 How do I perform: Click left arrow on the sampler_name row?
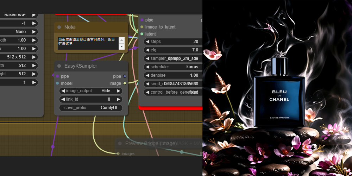(x=147, y=58)
